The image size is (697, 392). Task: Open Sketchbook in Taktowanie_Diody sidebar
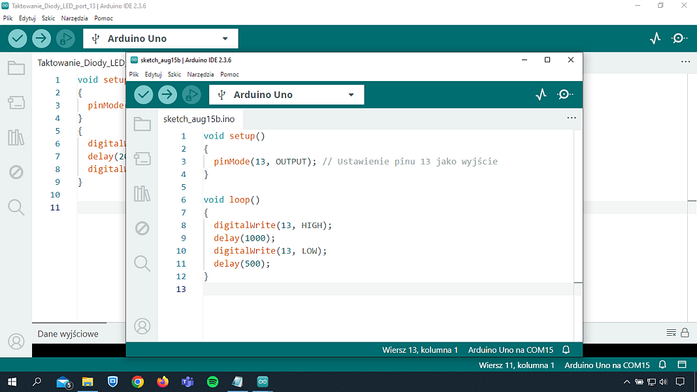[16, 68]
